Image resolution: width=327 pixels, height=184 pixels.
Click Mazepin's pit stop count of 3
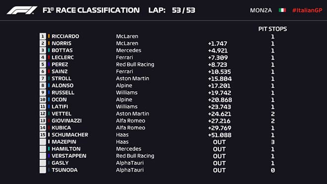click(272, 142)
